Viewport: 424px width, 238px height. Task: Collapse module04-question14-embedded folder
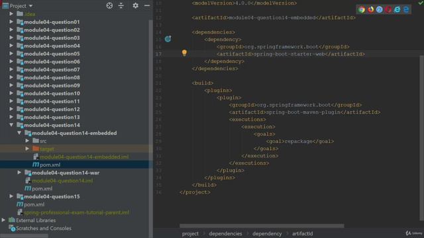[x=19, y=133]
